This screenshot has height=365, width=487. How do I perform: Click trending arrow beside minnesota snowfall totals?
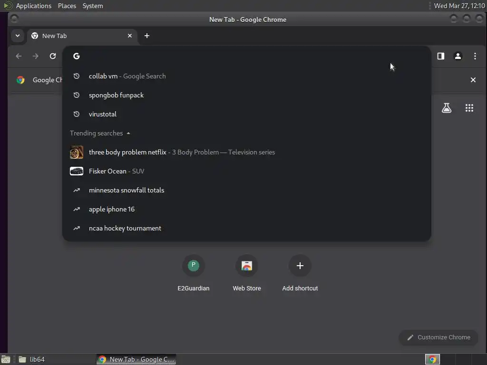[x=77, y=190]
